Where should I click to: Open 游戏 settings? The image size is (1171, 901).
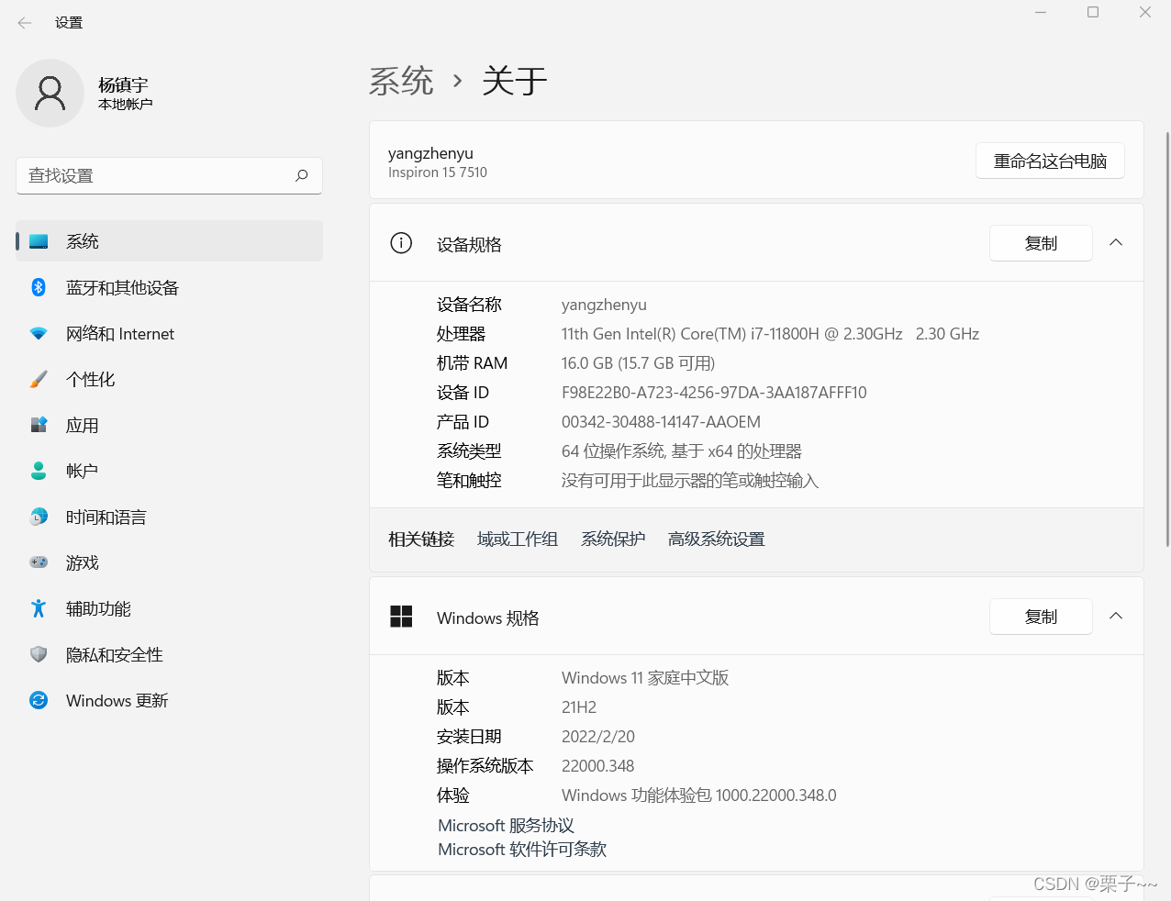pyautogui.click(x=170, y=562)
